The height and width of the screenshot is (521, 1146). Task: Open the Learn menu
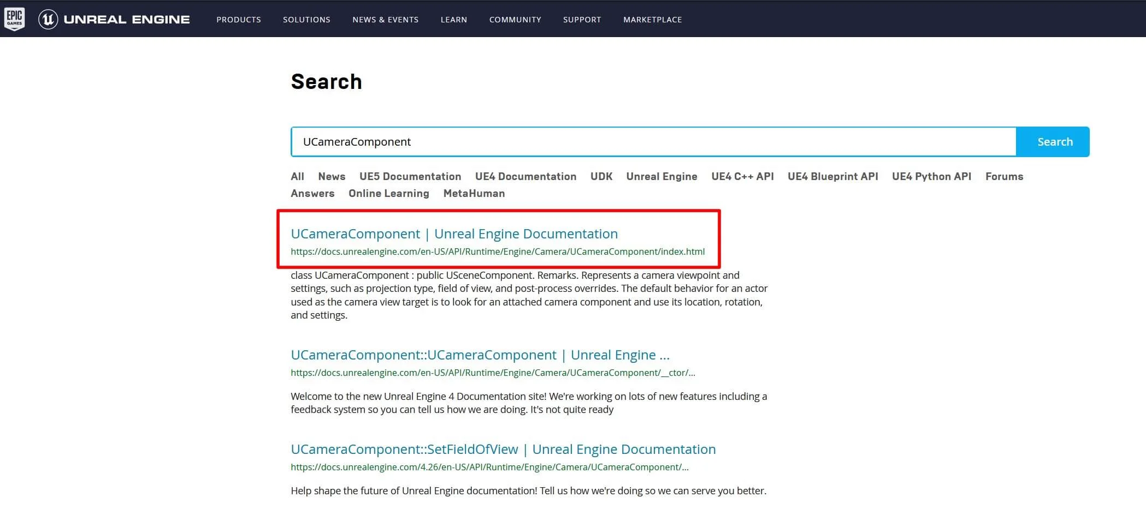(454, 20)
